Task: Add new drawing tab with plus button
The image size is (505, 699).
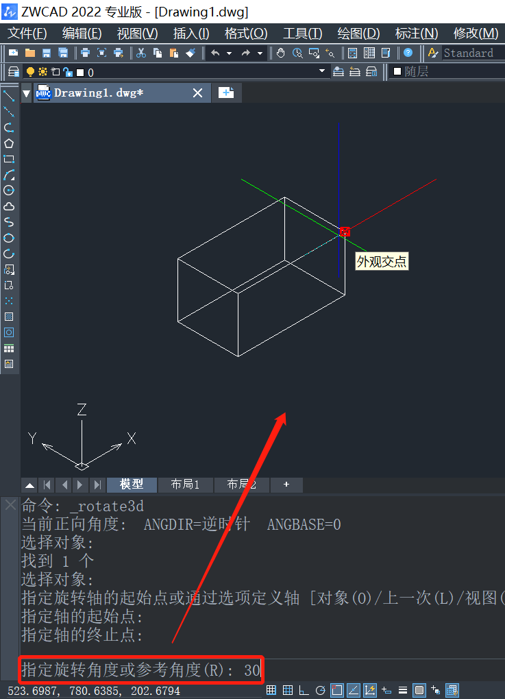Action: [226, 93]
